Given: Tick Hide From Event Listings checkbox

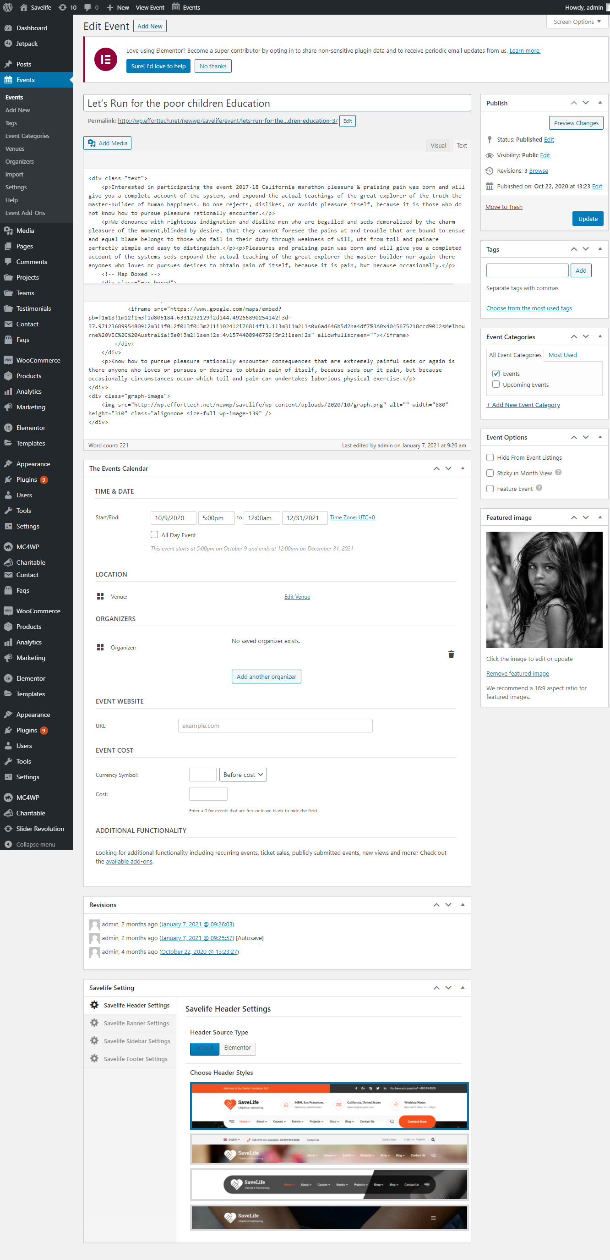Looking at the screenshot, I should tap(490, 457).
